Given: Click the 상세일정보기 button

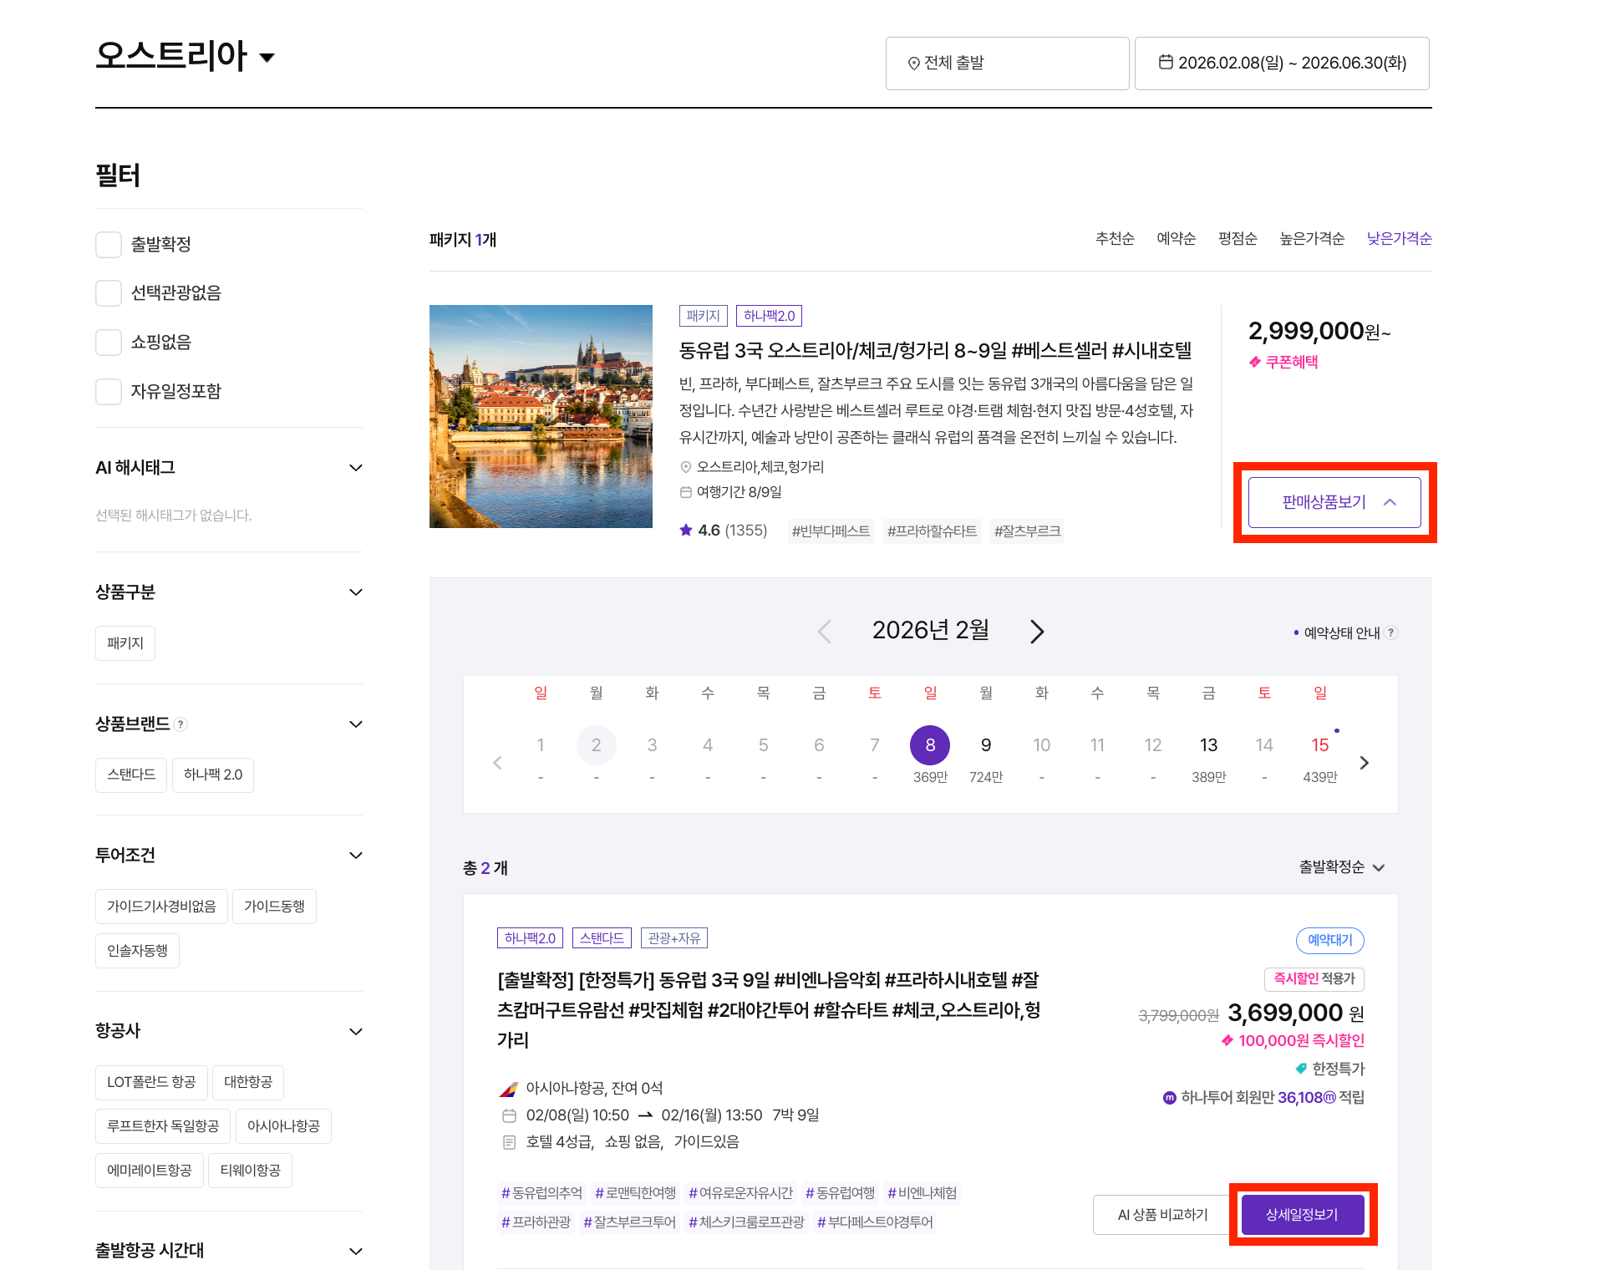Looking at the screenshot, I should (1302, 1215).
